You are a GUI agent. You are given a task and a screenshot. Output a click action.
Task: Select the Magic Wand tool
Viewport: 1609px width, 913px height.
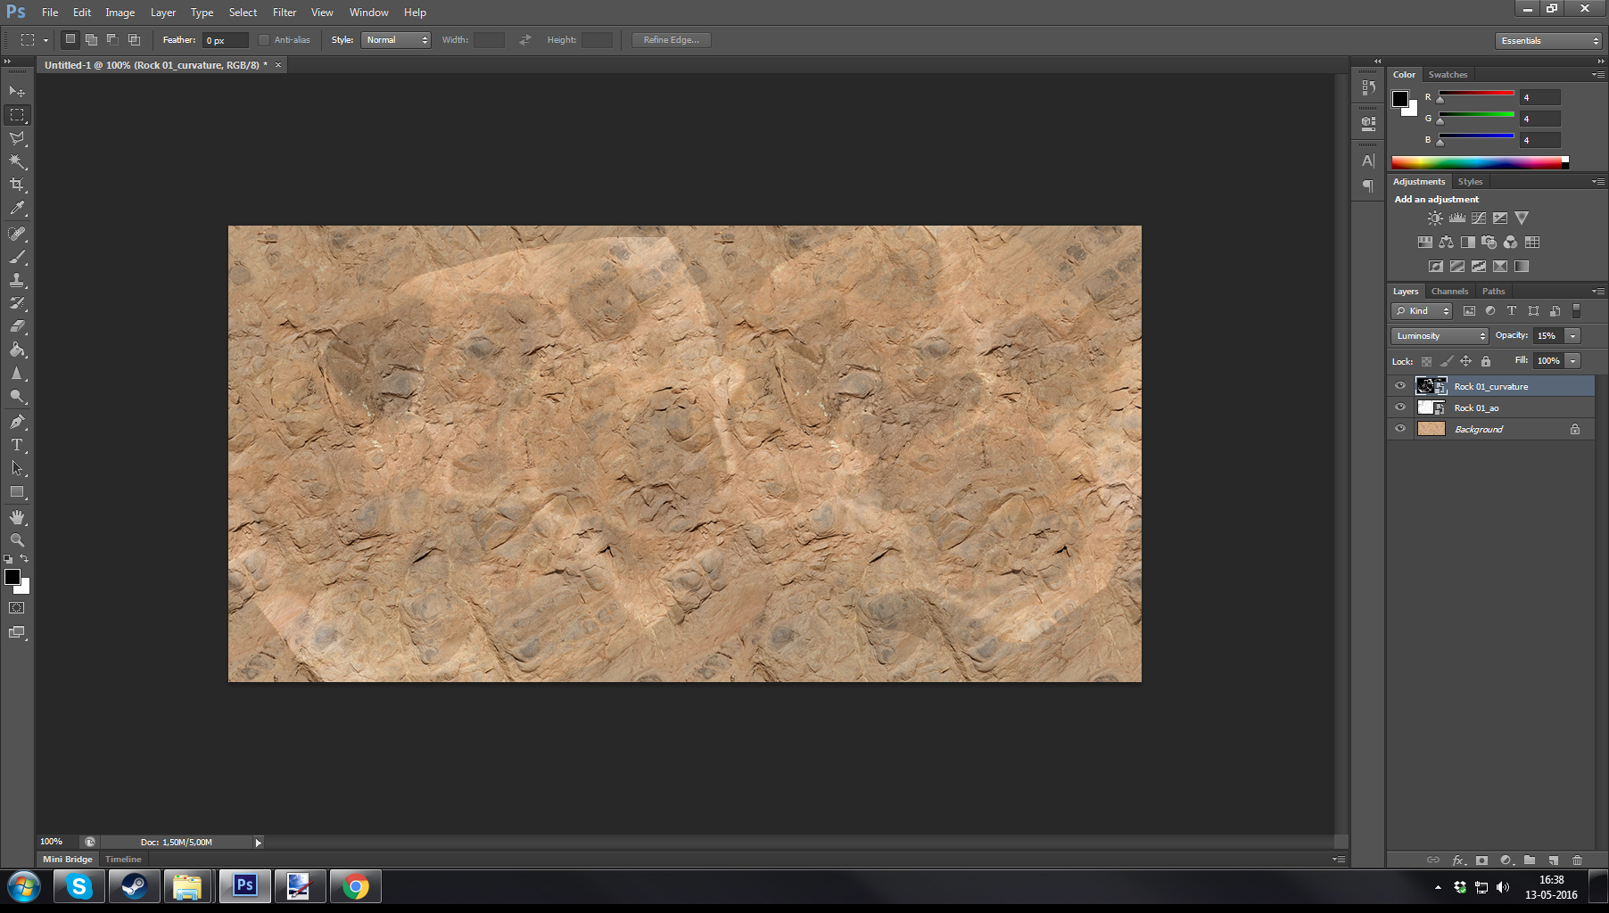coord(17,161)
